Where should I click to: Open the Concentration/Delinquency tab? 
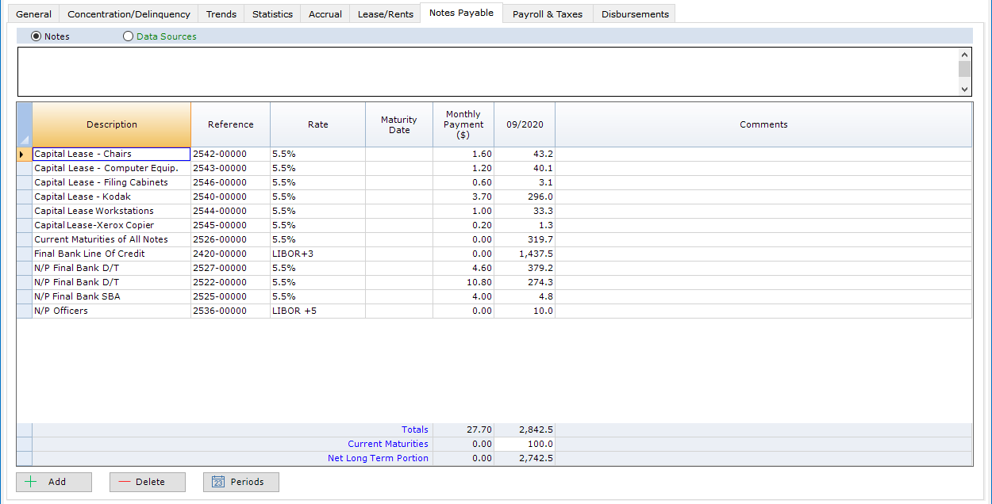(129, 14)
